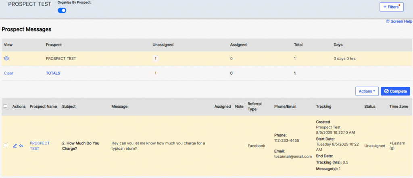Viewport: 413px width, 178px height.
Task: Click the Complete button
Action: pyautogui.click(x=395, y=91)
